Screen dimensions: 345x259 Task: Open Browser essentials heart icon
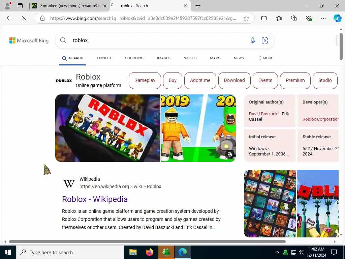click(309, 18)
